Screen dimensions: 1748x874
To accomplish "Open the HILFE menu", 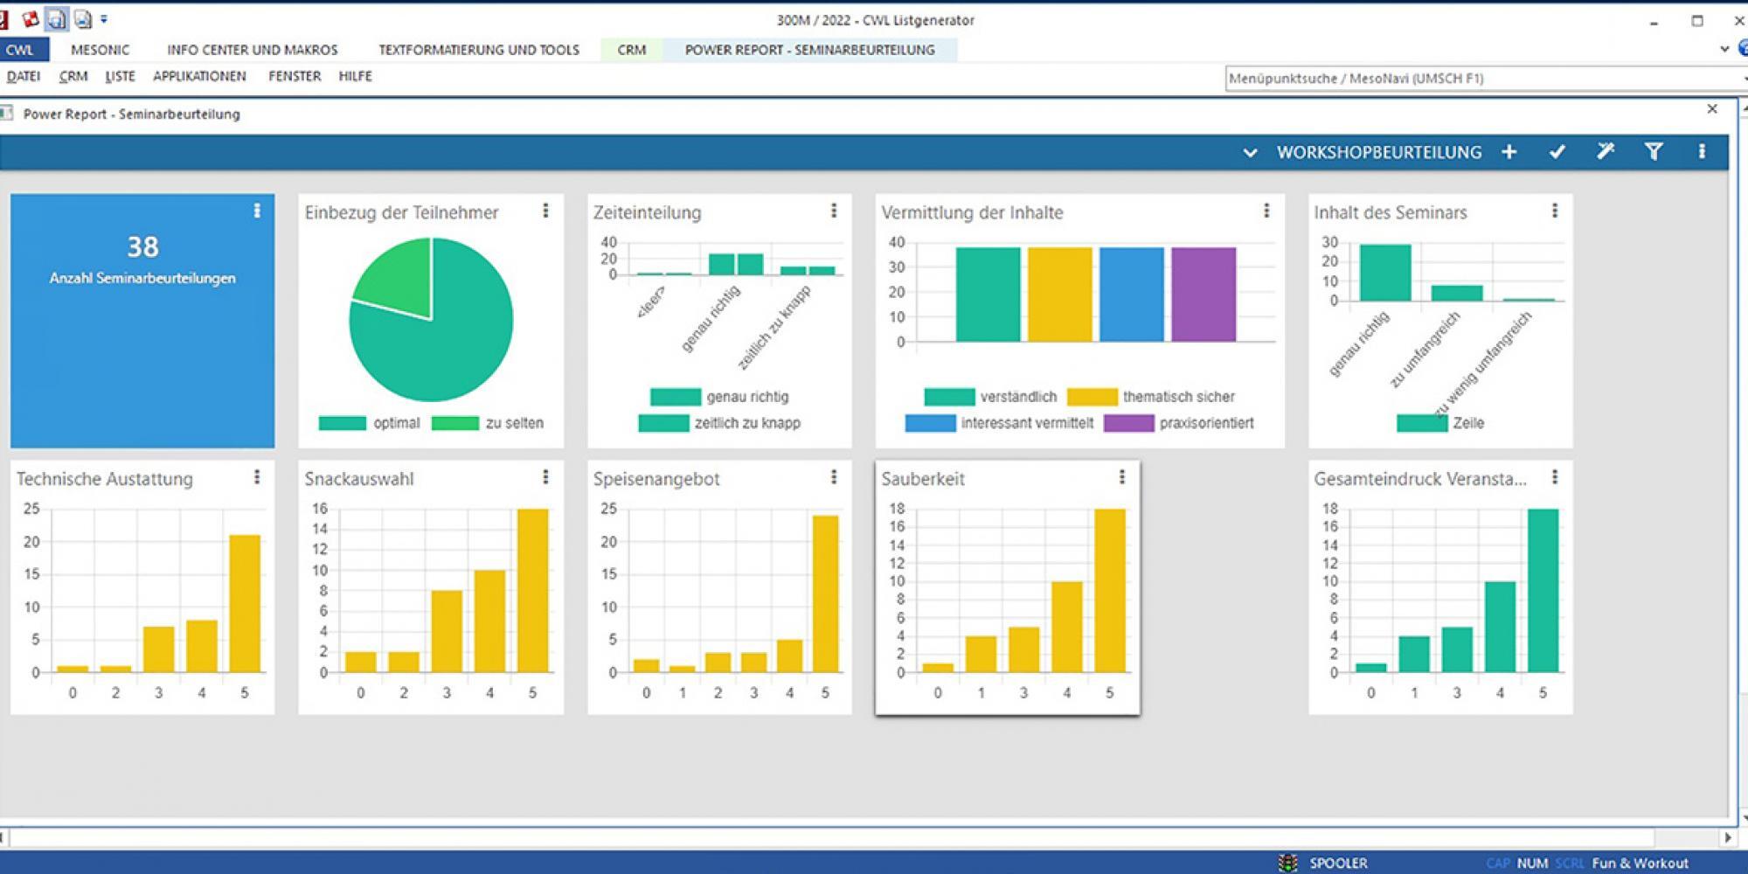I will [355, 76].
